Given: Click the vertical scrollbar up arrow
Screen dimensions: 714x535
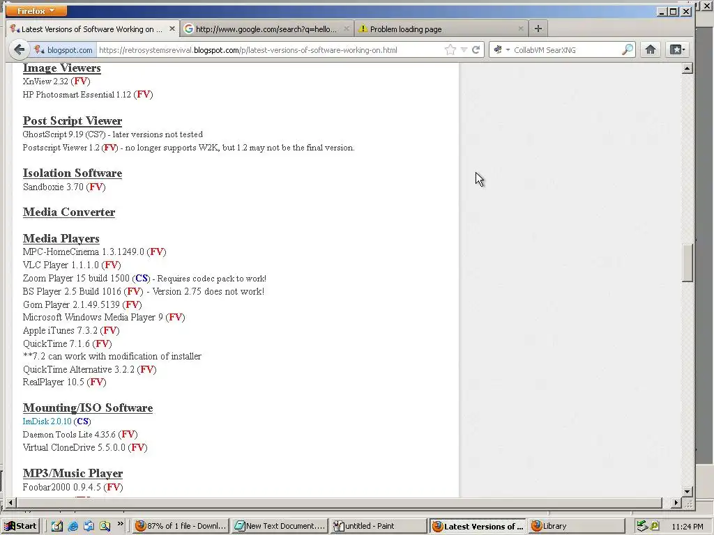Looking at the screenshot, I should 687,69.
